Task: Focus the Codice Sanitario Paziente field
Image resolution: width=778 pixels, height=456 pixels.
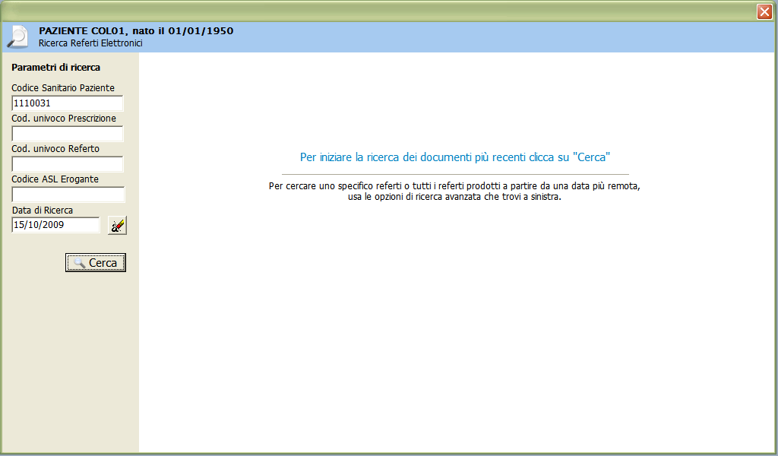Action: click(x=67, y=103)
